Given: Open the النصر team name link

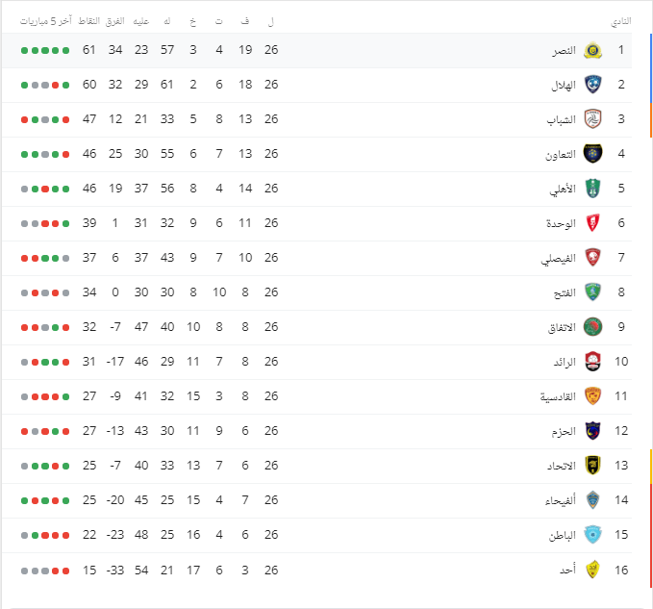Looking at the screenshot, I should [x=565, y=51].
